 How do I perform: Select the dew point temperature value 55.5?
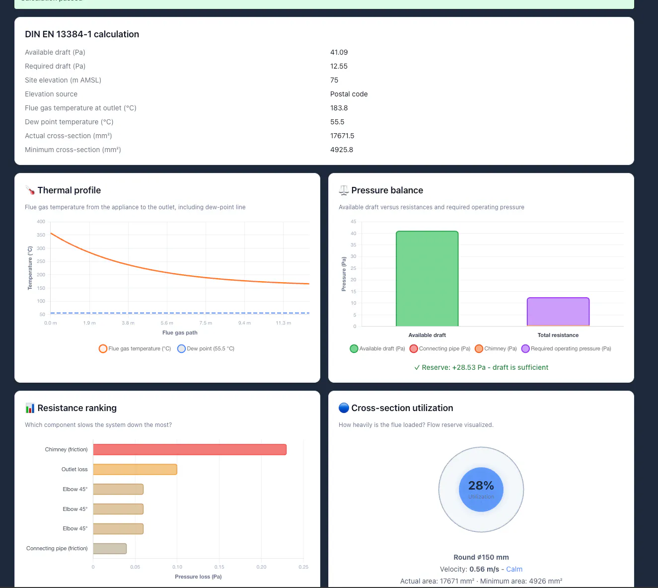(x=337, y=122)
